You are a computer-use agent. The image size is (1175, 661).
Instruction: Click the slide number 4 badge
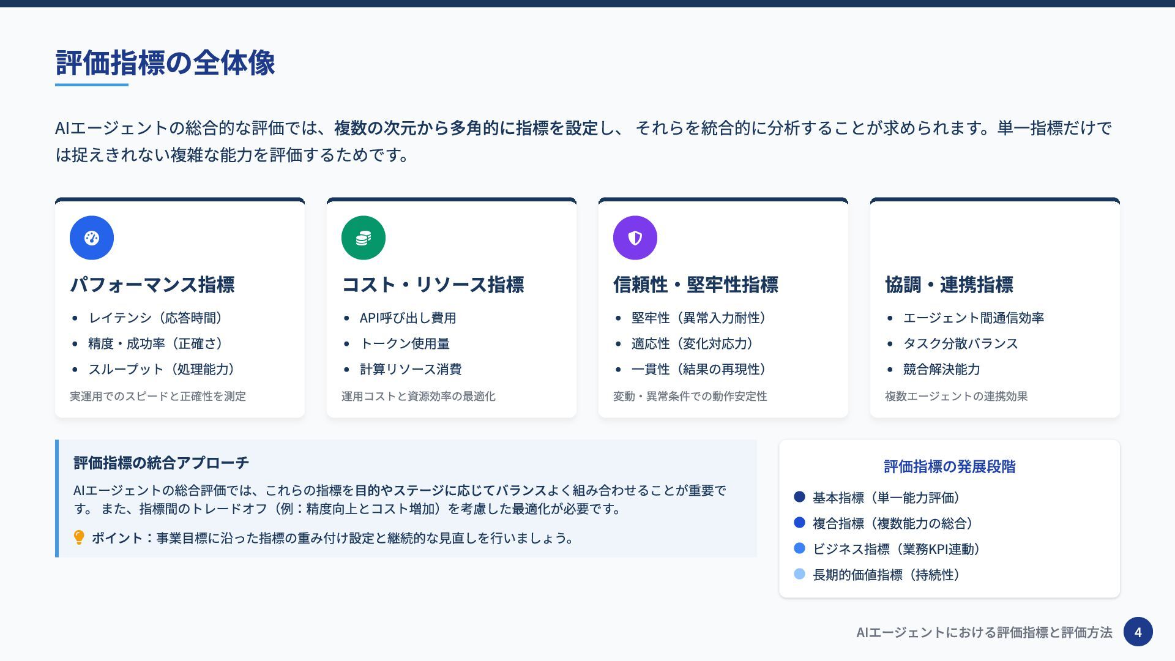pos(1138,632)
